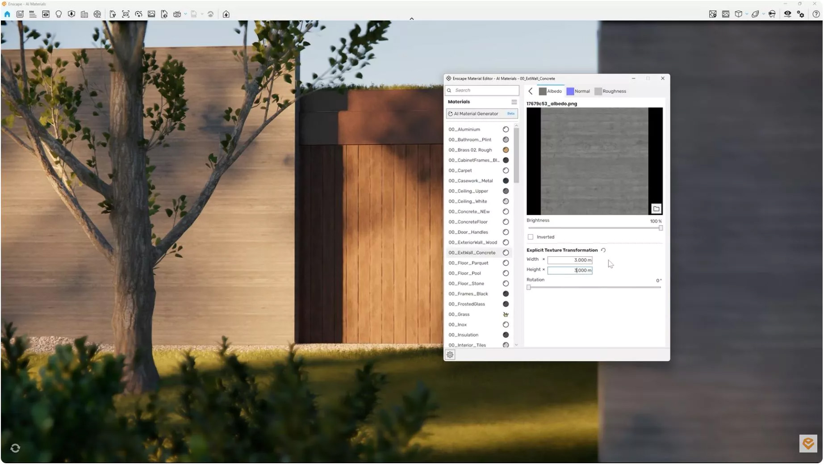Reset Explicit Texture Transformation
The image size is (824, 465).
(603, 250)
